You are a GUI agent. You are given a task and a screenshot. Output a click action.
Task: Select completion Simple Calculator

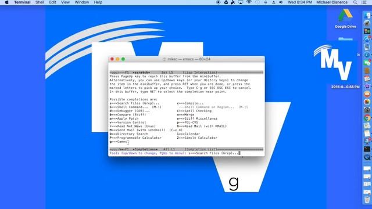pyautogui.click(x=197, y=138)
